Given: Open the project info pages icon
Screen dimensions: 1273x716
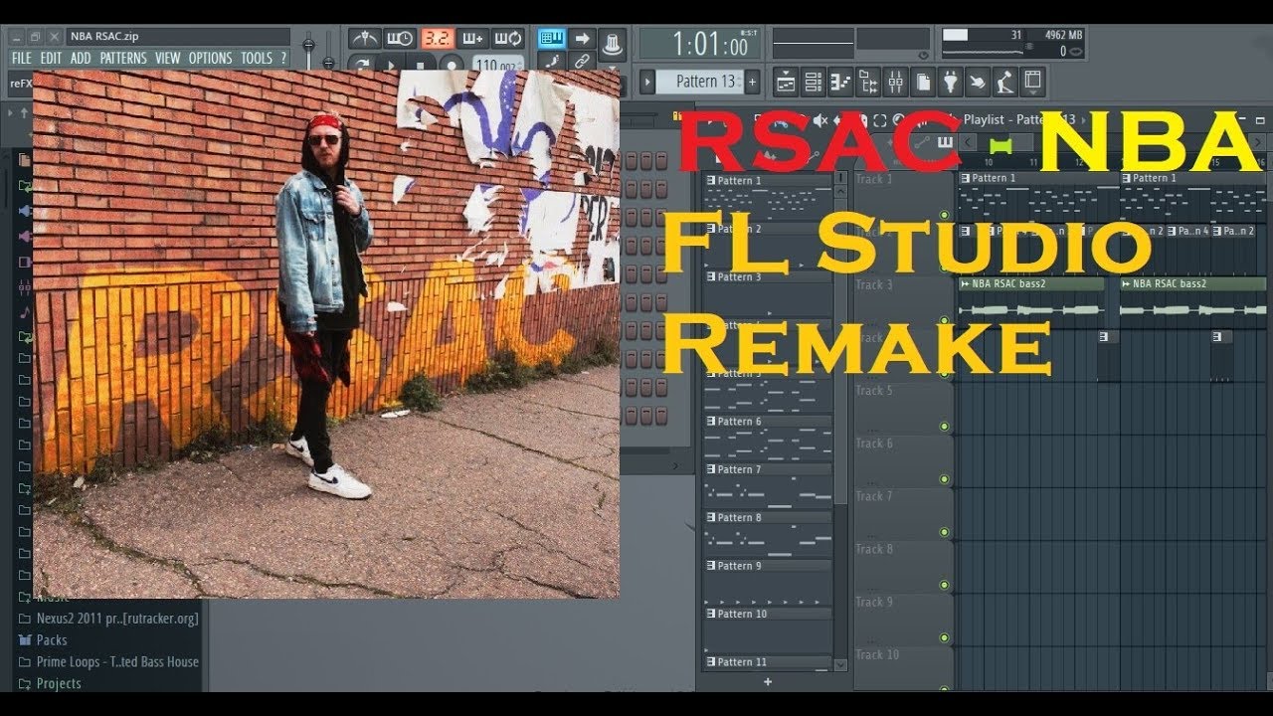Looking at the screenshot, I should [x=923, y=82].
